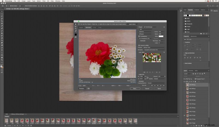
Task: Click the Done button
Action: click(x=159, y=89)
